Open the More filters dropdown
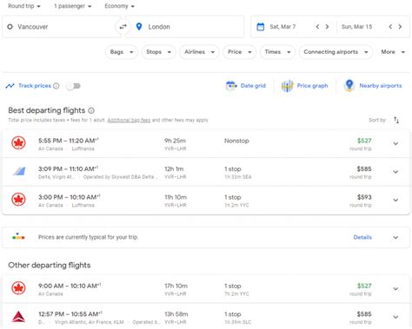This screenshot has height=329, width=412. [393, 52]
